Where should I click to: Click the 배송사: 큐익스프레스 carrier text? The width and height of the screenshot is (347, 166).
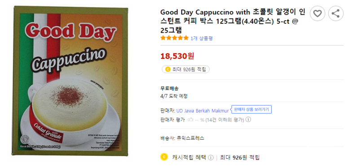[x=182, y=138]
